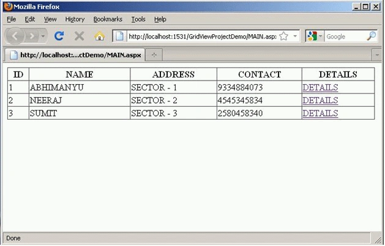Select the contact number 4545345834
The height and width of the screenshot is (246, 385).
point(240,100)
